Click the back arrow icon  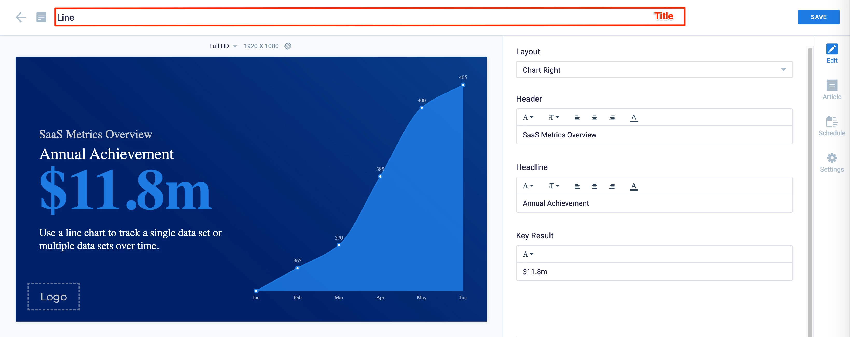[20, 17]
